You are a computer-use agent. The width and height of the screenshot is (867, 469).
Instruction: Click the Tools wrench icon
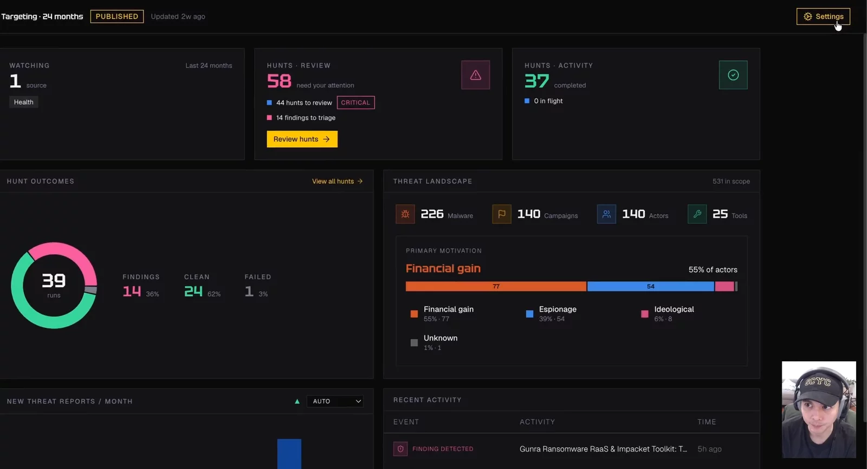click(697, 214)
